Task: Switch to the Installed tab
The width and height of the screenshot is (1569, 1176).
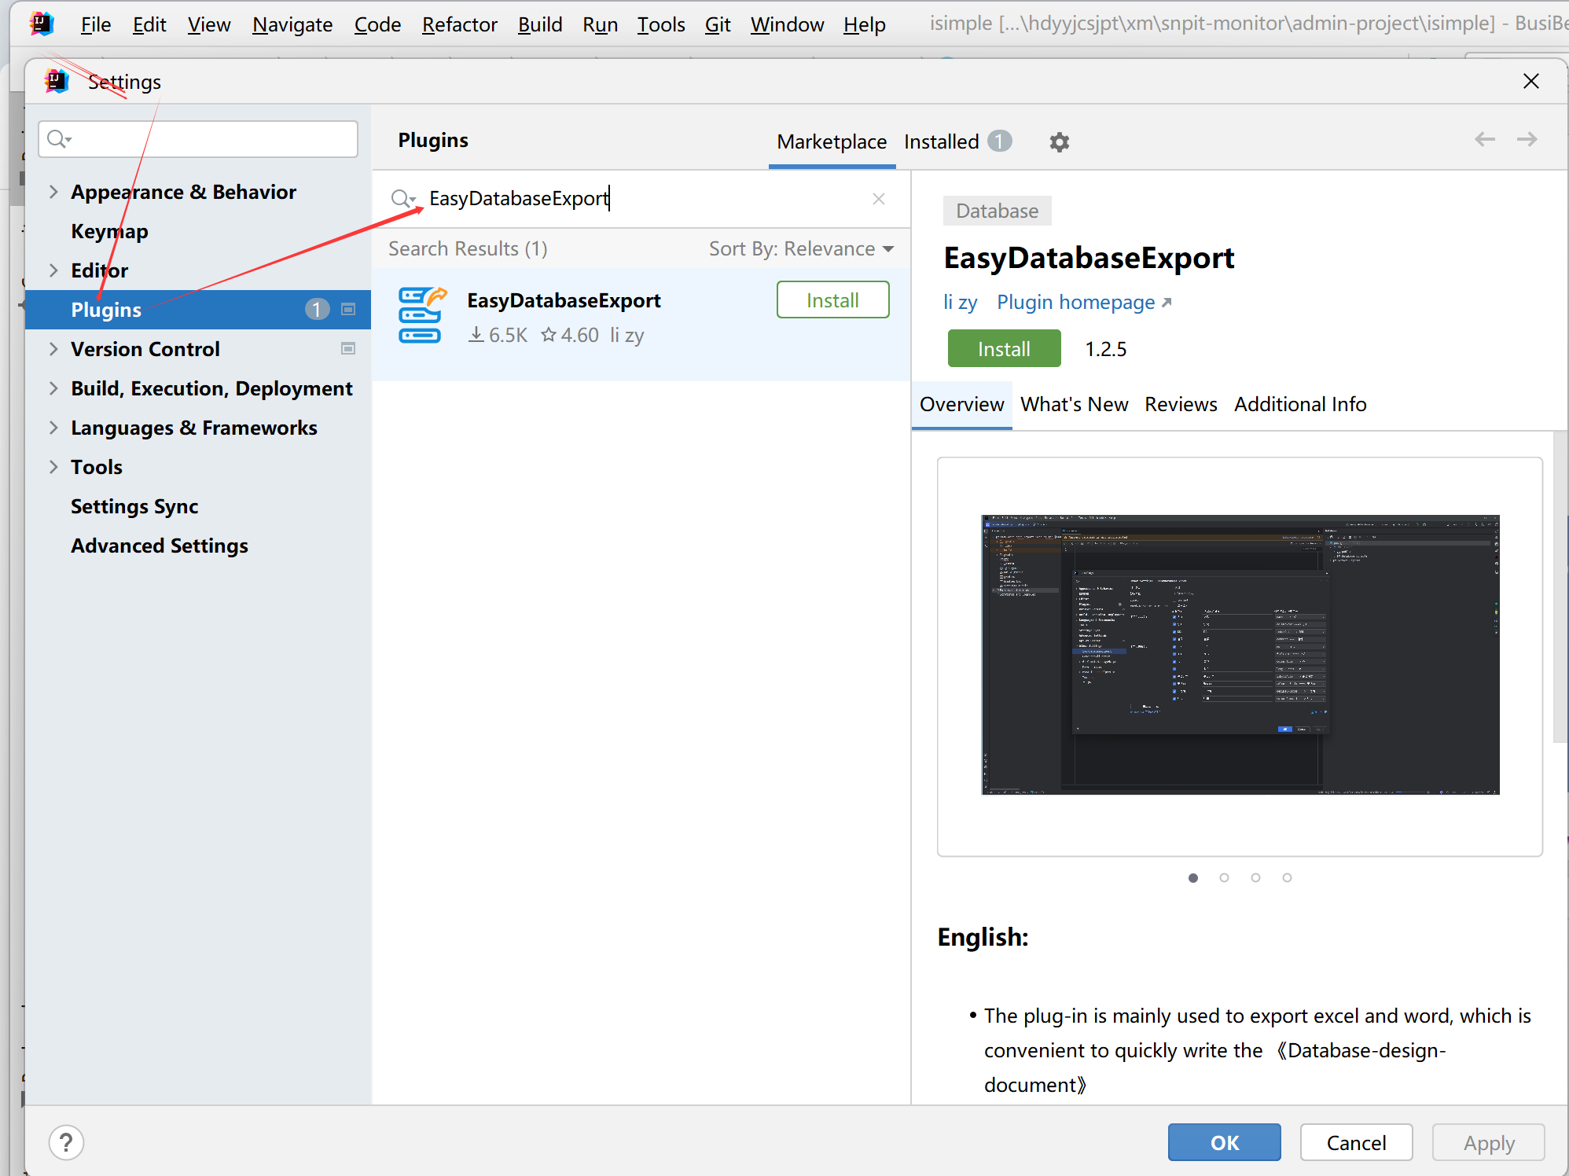Action: 942,142
